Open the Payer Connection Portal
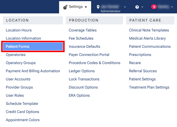The height and width of the screenshot is (127, 177). click(x=89, y=55)
